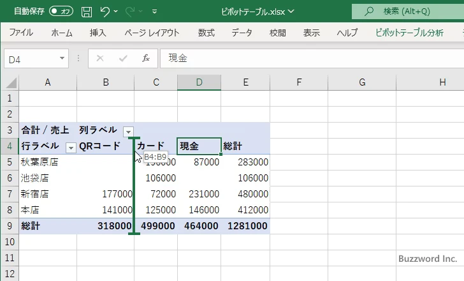This screenshot has height=281, width=464.
Task: Click the cell showing 499000
Action: tap(156, 226)
